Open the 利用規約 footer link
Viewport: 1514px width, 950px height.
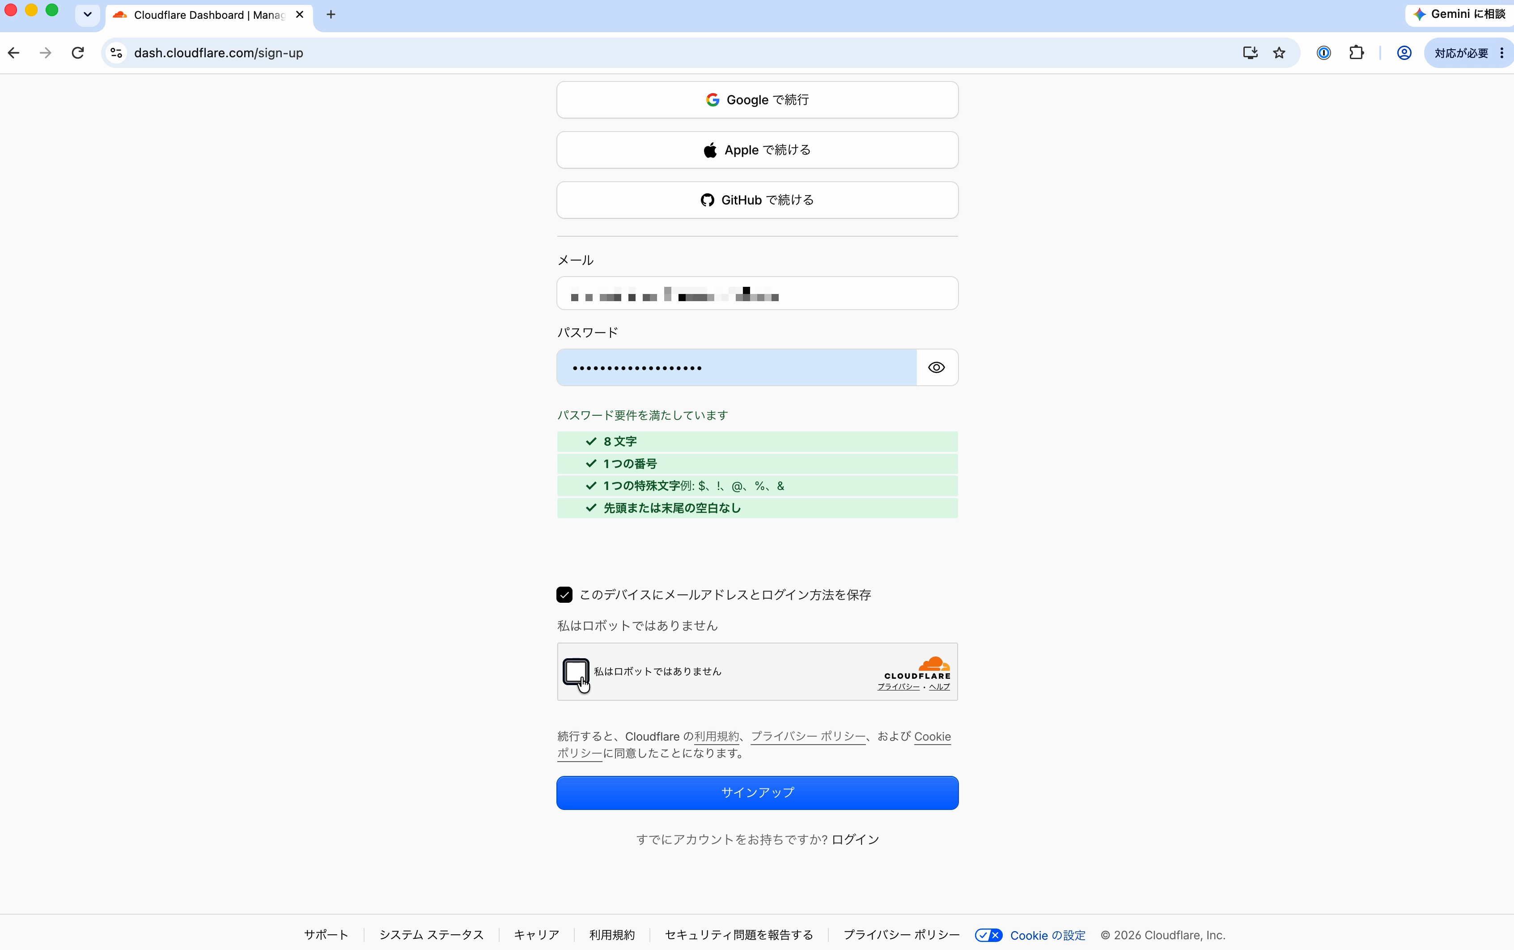tap(611, 935)
